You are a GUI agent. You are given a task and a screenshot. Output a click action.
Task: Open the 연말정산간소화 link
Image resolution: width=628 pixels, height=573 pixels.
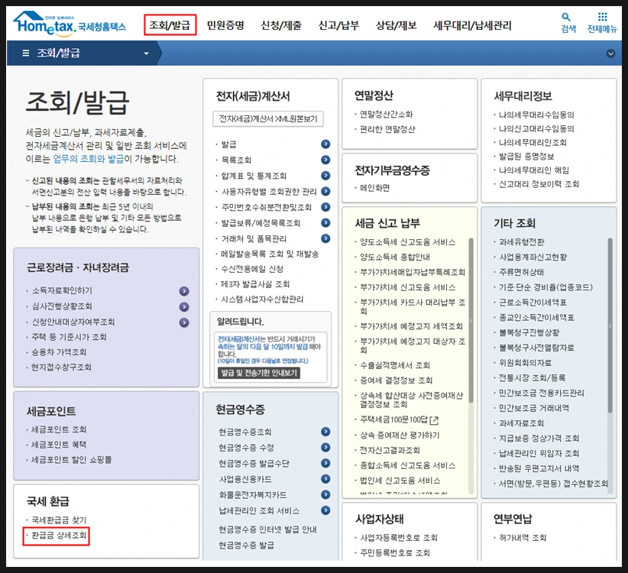386,114
